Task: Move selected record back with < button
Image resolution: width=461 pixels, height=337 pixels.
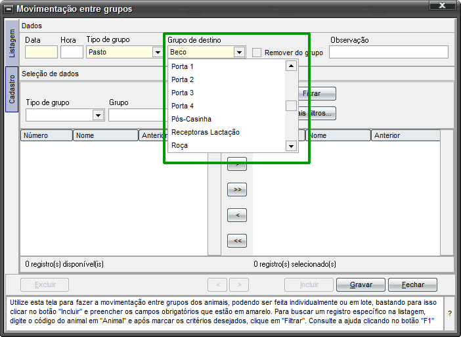Action: pyautogui.click(x=237, y=215)
